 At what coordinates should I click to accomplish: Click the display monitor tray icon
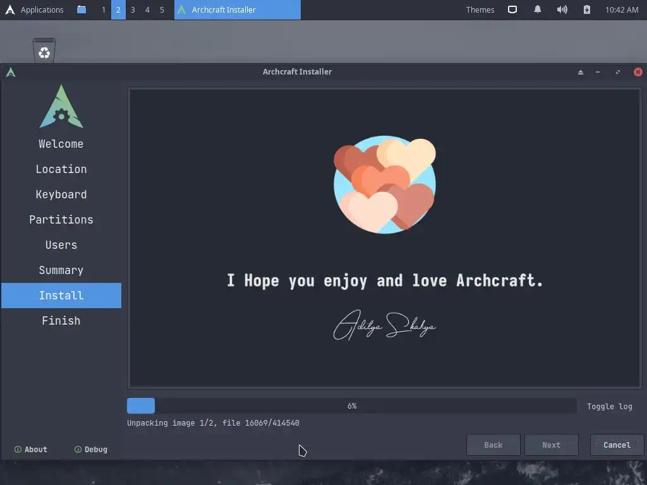pyautogui.click(x=512, y=10)
